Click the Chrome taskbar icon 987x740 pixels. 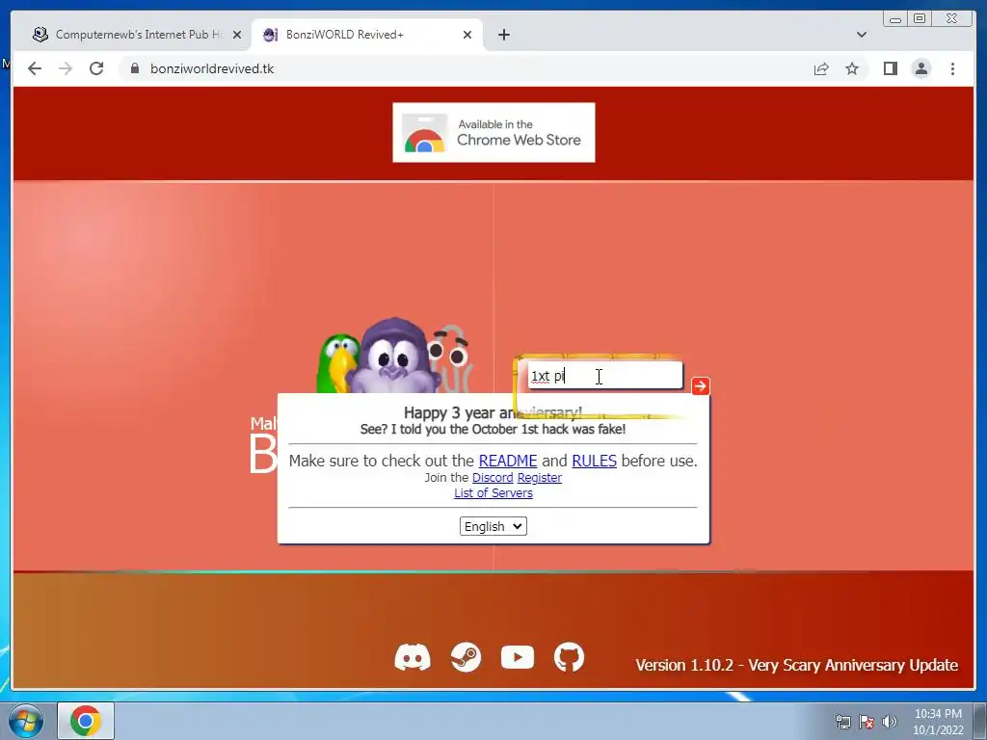[86, 721]
